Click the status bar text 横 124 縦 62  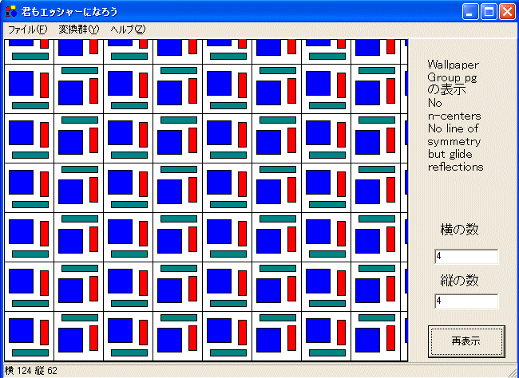point(31,371)
